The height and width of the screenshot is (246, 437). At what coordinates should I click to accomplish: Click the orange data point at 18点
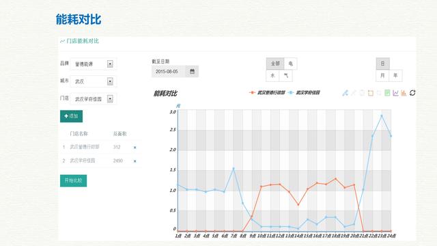click(x=335, y=179)
